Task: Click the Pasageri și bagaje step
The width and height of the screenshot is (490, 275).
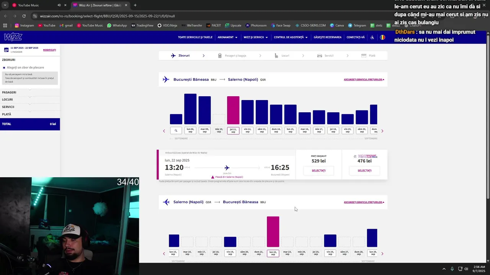Action: pos(232,56)
